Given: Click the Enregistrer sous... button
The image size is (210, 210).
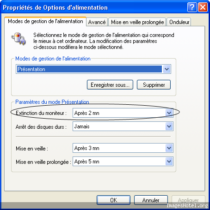Looking at the screenshot, I should click(x=110, y=85).
